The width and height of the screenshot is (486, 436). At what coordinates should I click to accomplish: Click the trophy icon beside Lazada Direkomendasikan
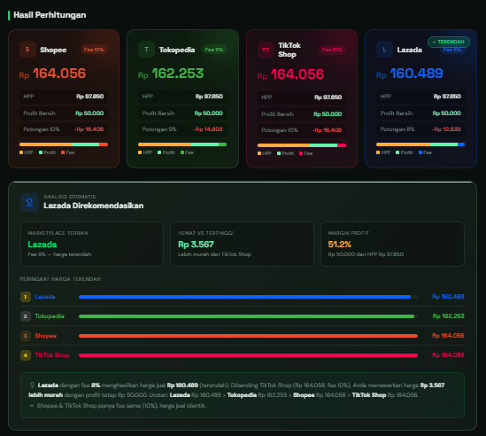[29, 202]
